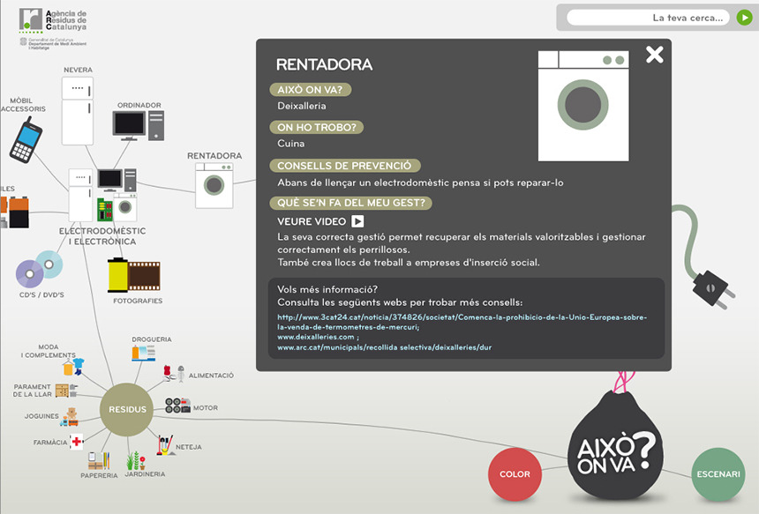The image size is (759, 514).
Task: Click the Jardineria plants icon
Action: point(136,461)
